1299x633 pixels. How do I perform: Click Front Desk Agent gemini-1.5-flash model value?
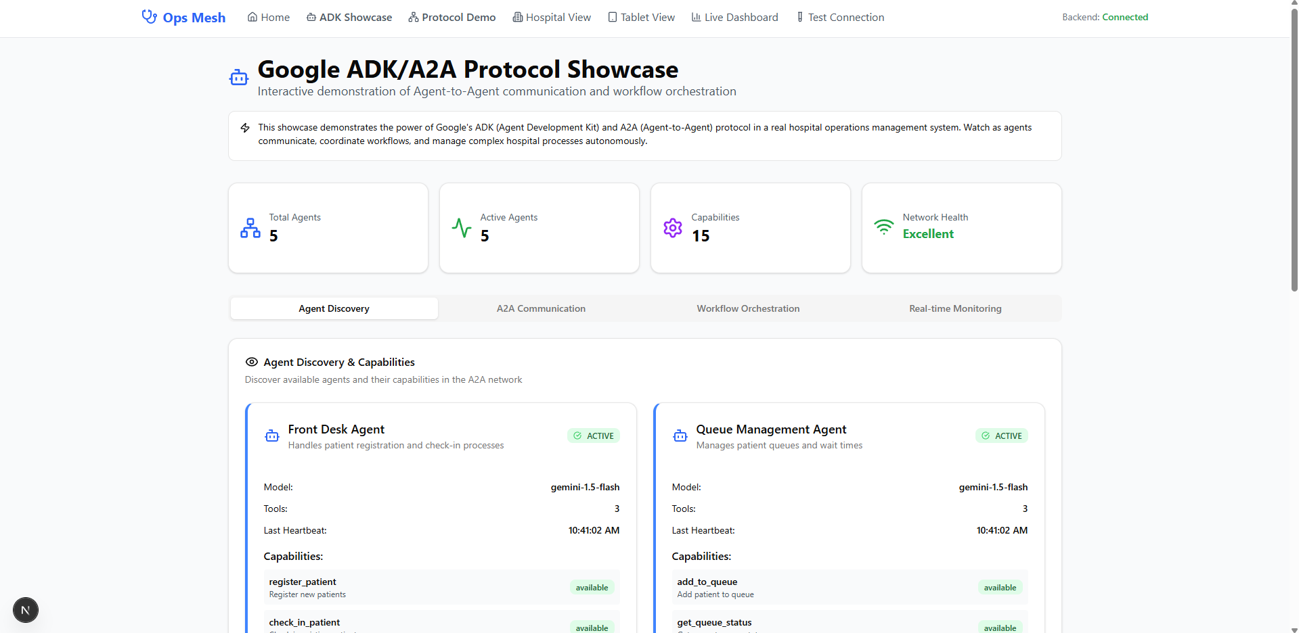point(585,487)
